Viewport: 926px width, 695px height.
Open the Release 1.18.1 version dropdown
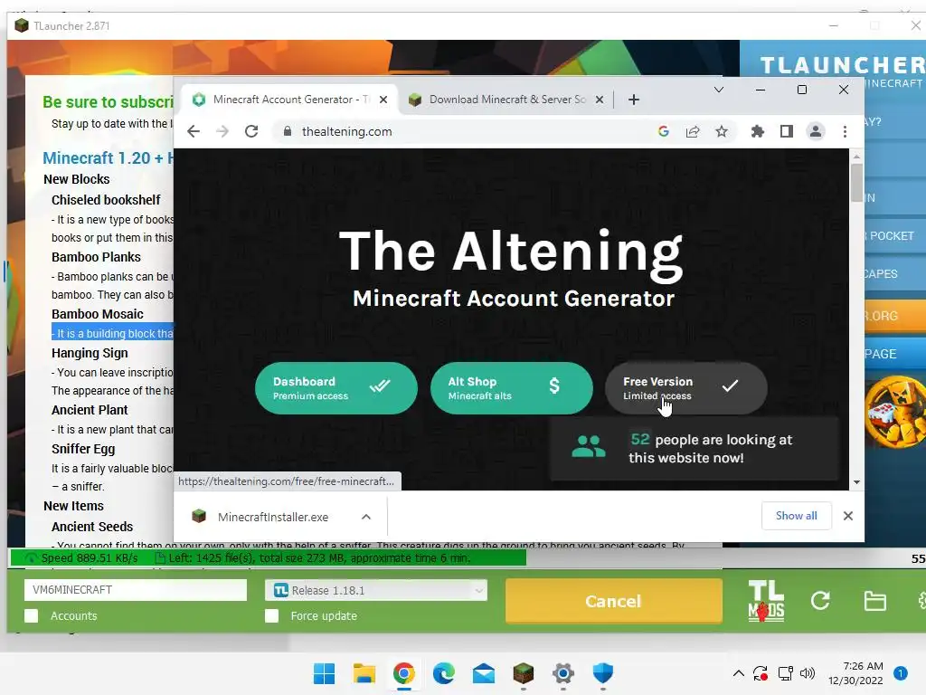click(376, 590)
